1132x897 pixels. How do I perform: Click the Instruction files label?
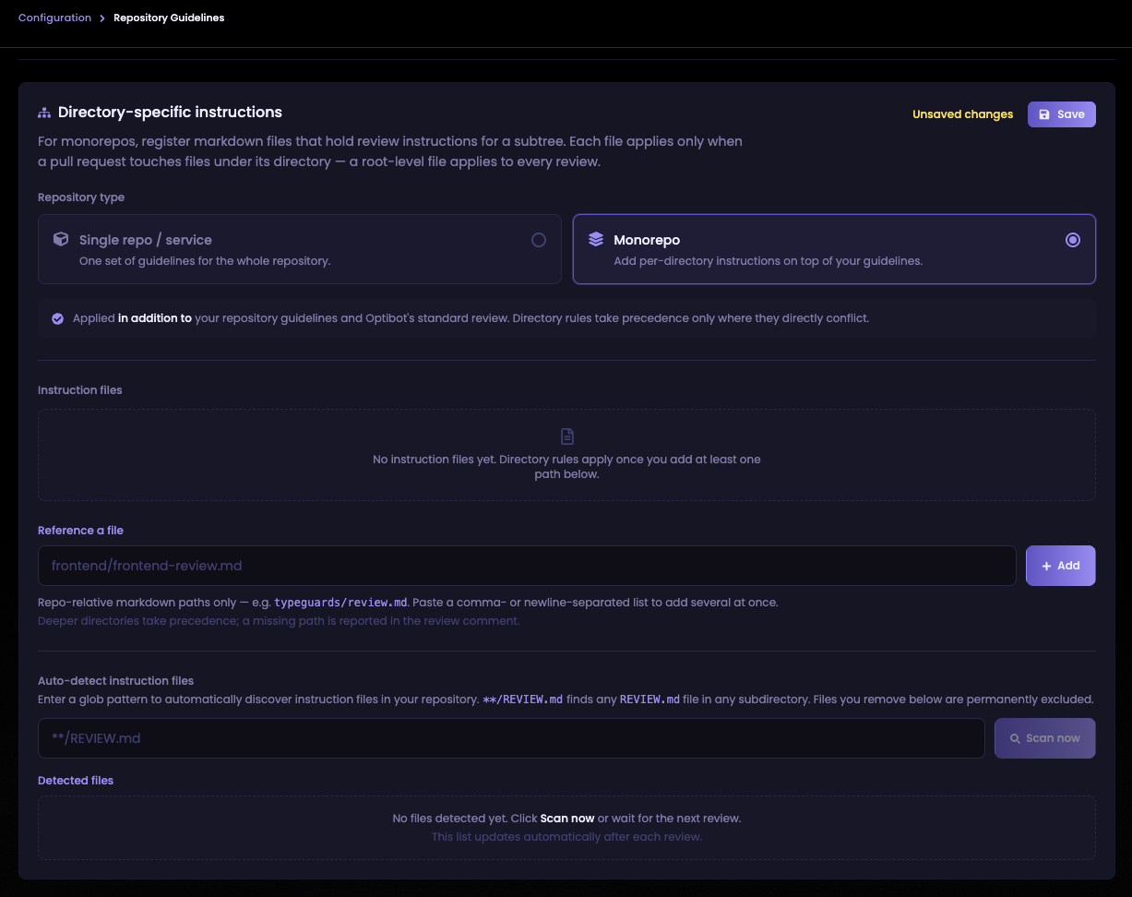[80, 390]
